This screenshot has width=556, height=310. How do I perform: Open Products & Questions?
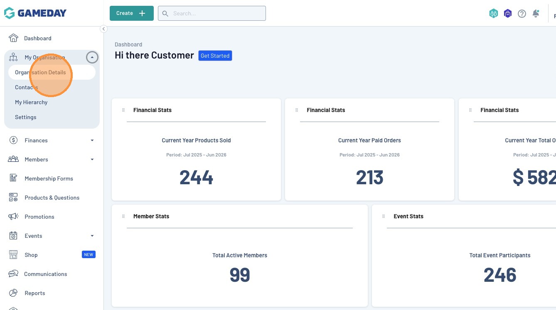(x=52, y=198)
